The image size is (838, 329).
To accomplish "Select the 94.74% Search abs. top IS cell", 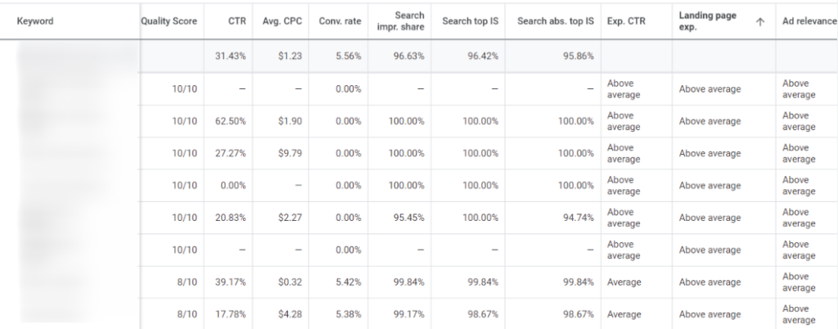I will [576, 218].
